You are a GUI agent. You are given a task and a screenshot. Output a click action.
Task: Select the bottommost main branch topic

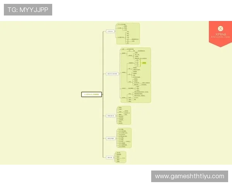(110, 157)
